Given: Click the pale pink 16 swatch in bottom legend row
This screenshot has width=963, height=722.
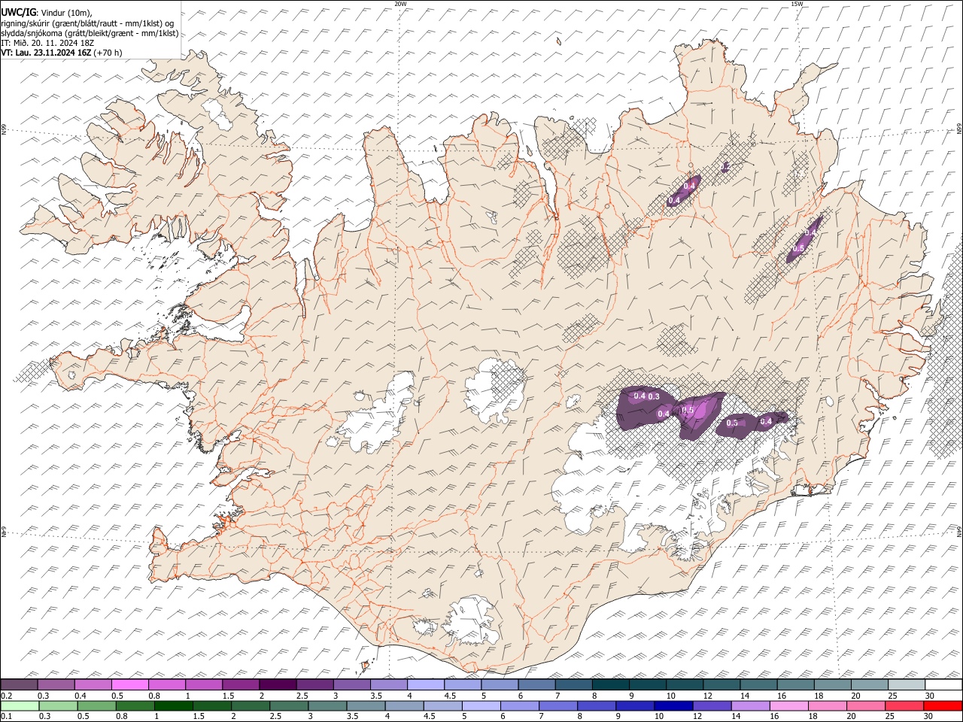Looking at the screenshot, I should coord(788,706).
